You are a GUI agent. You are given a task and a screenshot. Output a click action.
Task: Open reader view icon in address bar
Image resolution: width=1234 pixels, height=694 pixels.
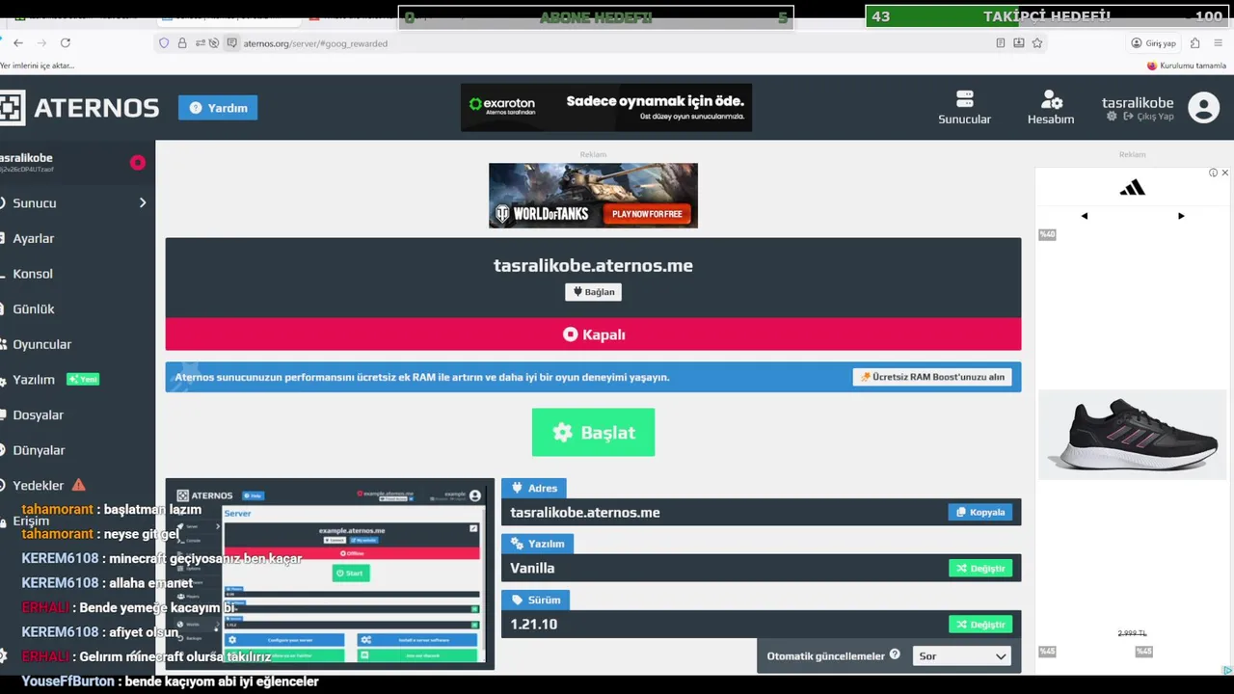[x=1001, y=43]
